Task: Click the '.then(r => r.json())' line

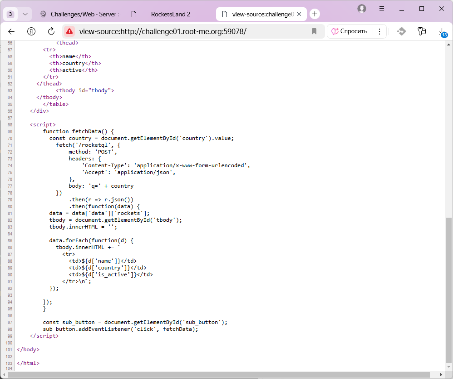Action: click(x=101, y=199)
